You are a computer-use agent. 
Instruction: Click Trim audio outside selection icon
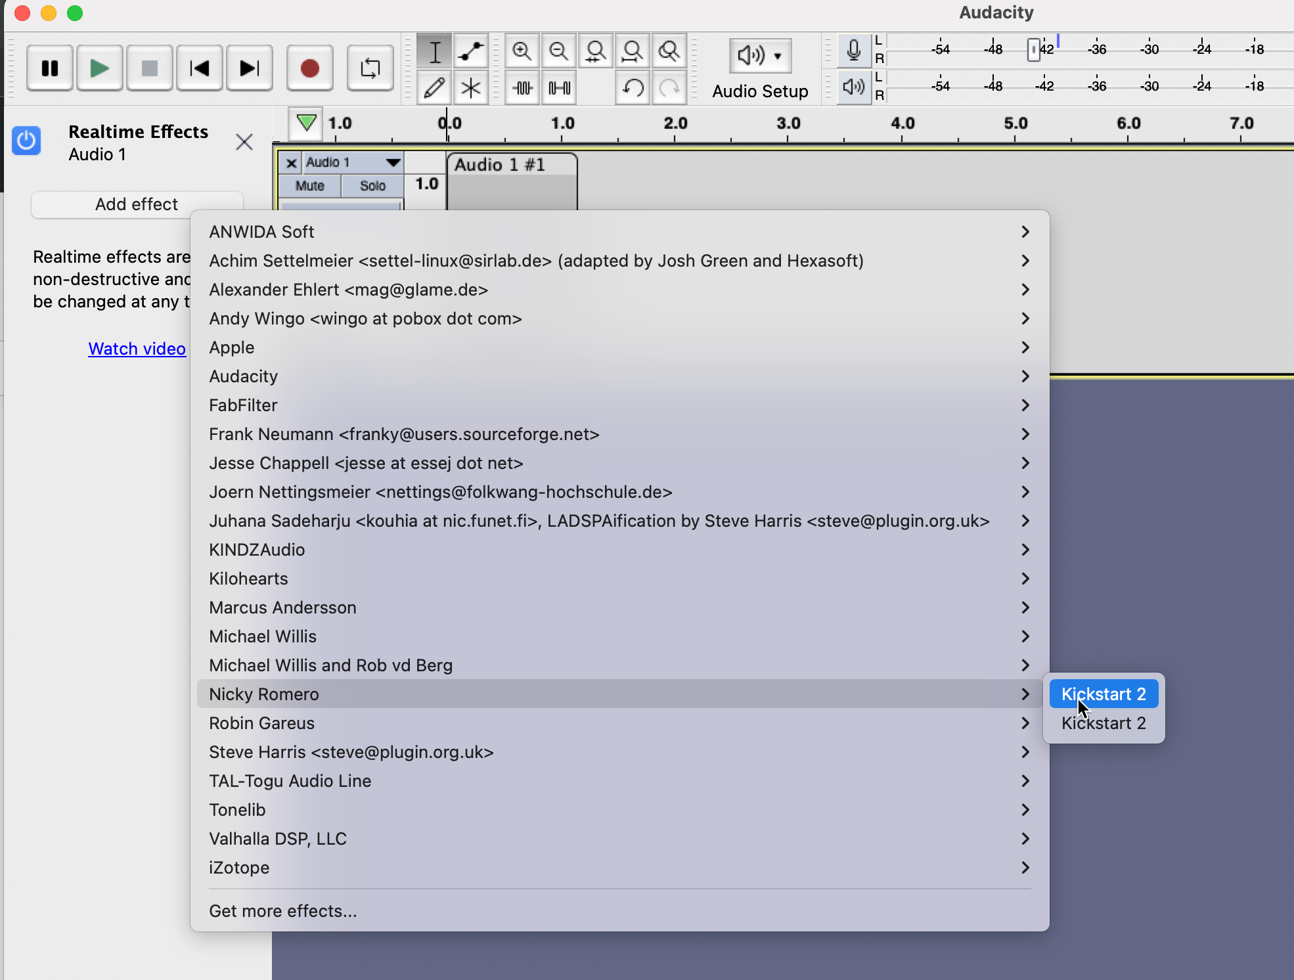[x=522, y=87]
